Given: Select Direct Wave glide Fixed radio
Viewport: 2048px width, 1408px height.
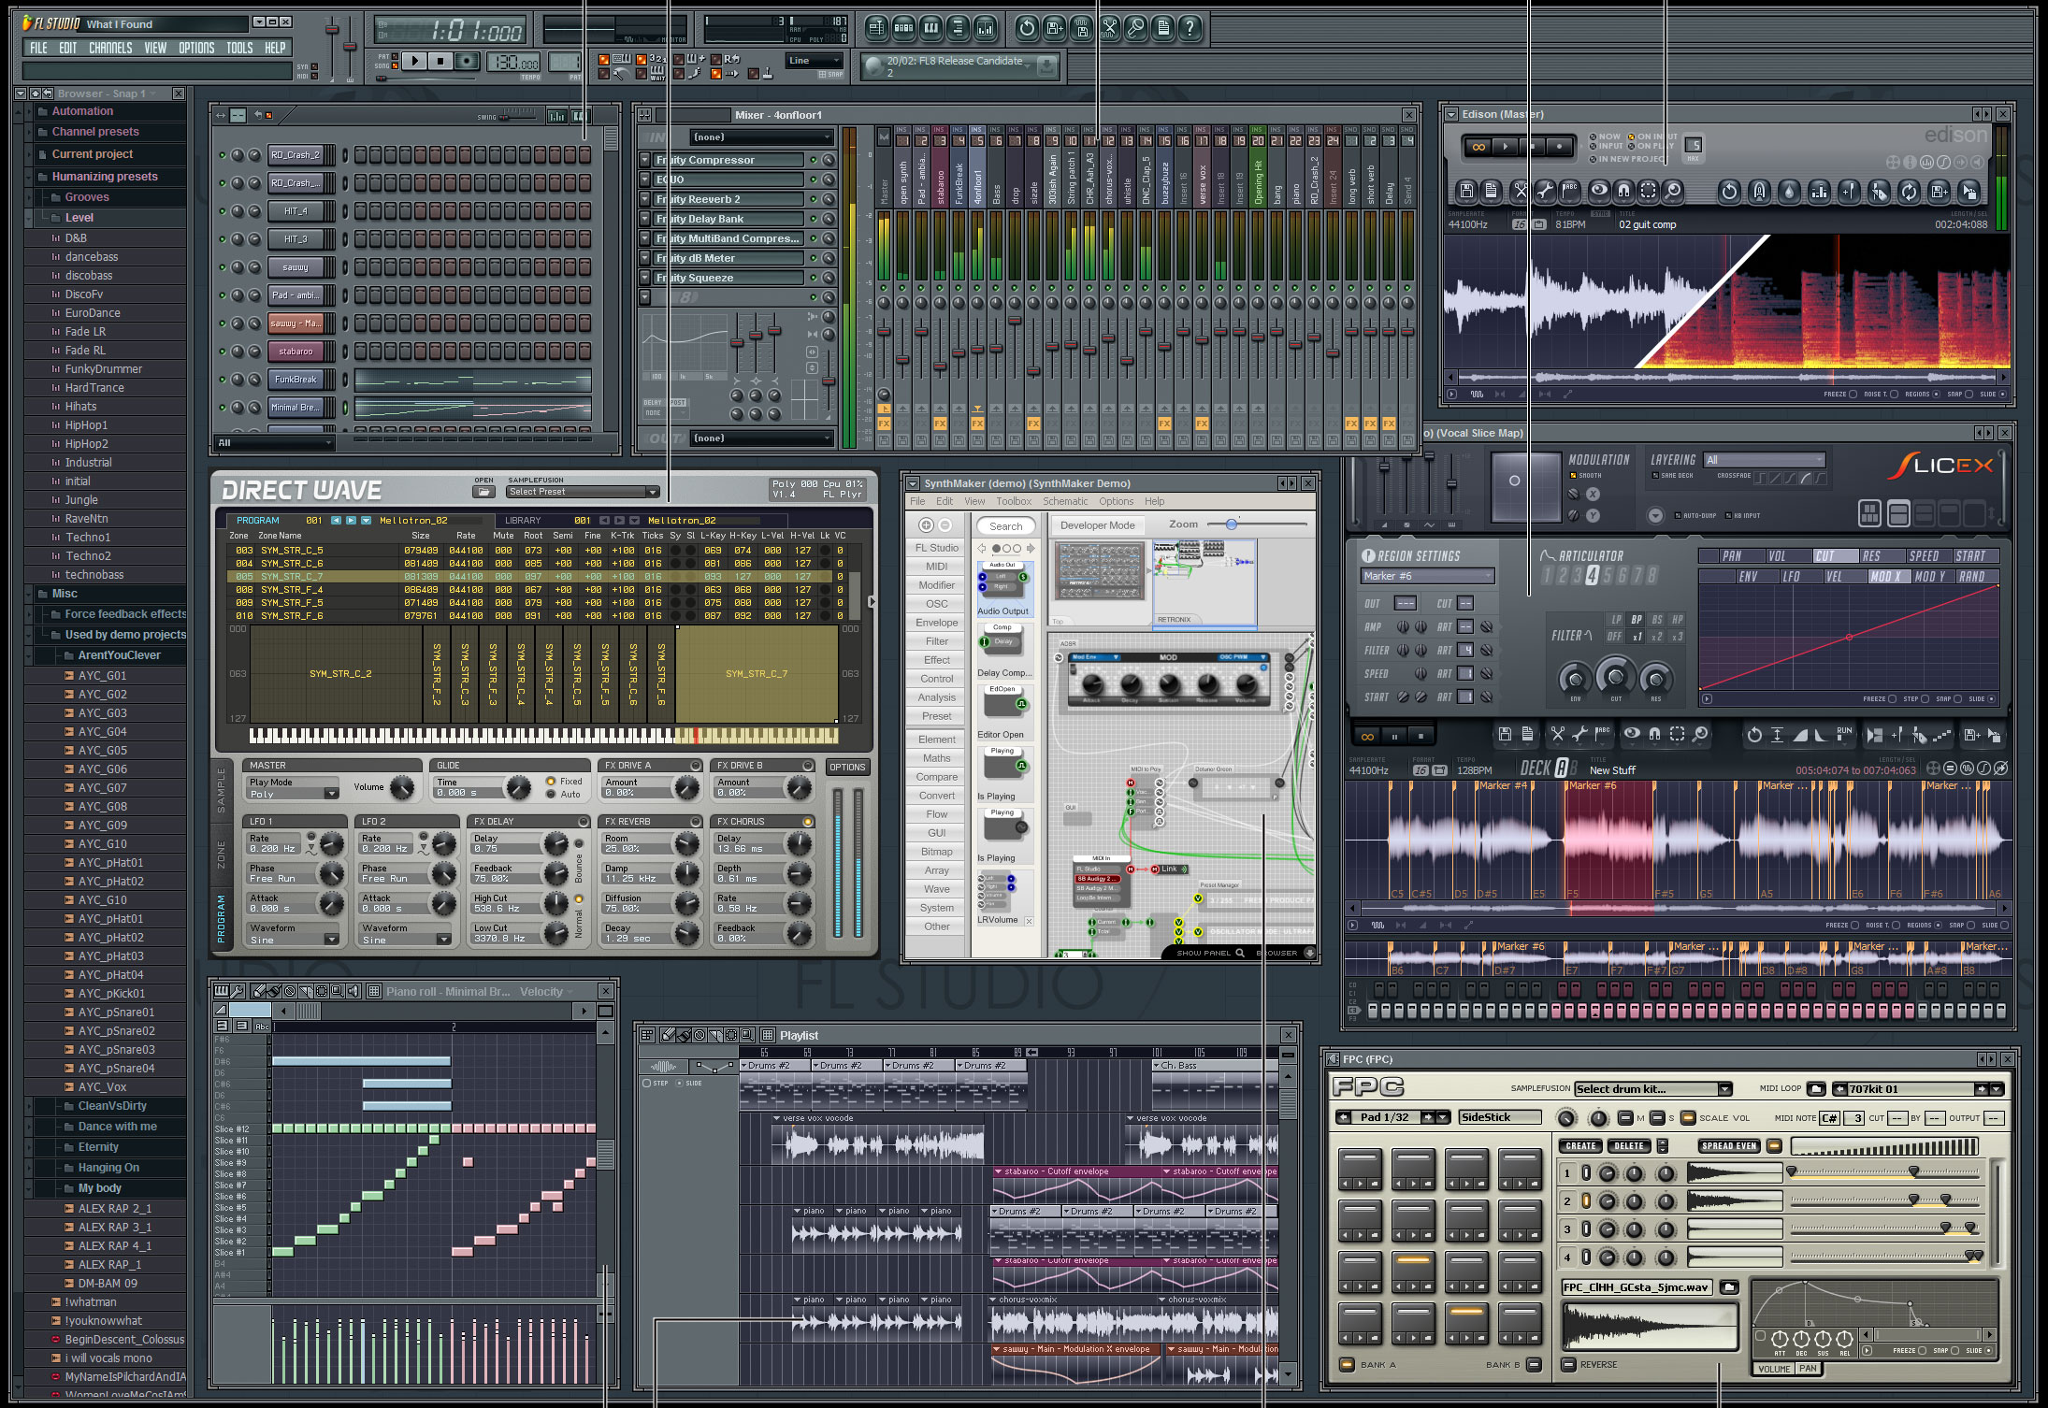Looking at the screenshot, I should pyautogui.click(x=551, y=782).
